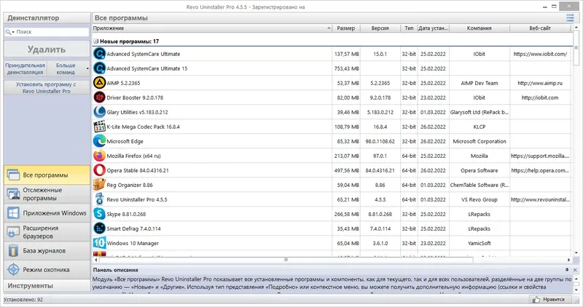Sort by the Веб-сайт column

pyautogui.click(x=540, y=28)
